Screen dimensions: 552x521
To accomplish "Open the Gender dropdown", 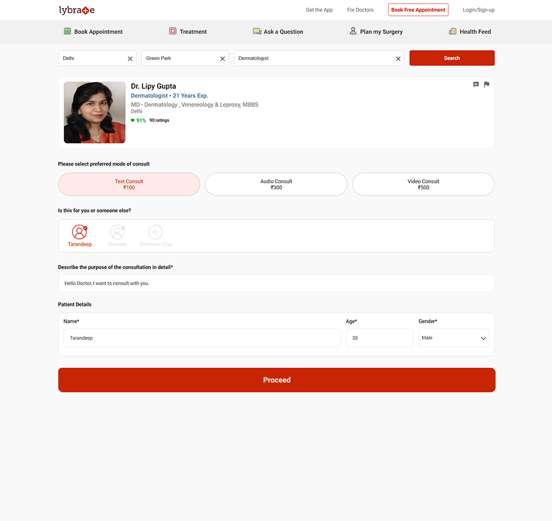I will pos(454,337).
